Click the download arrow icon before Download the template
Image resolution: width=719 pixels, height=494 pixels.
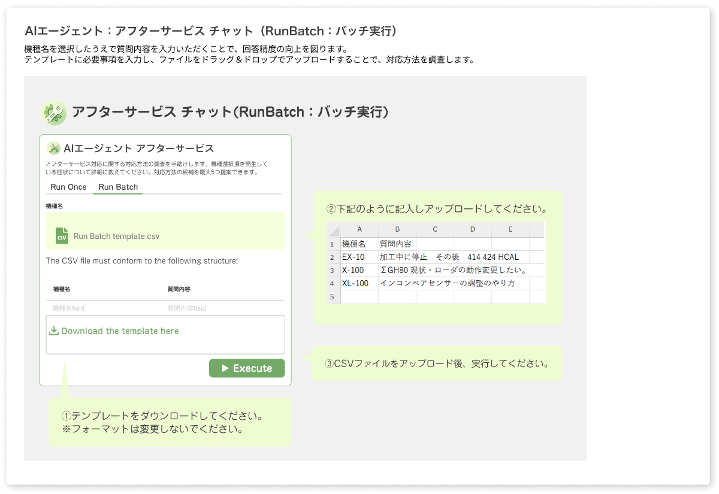click(x=54, y=331)
